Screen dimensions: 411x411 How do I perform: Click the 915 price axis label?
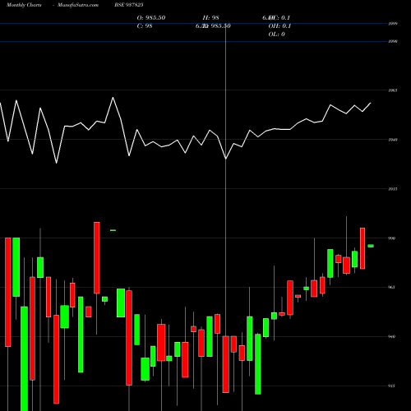[x=392, y=386]
